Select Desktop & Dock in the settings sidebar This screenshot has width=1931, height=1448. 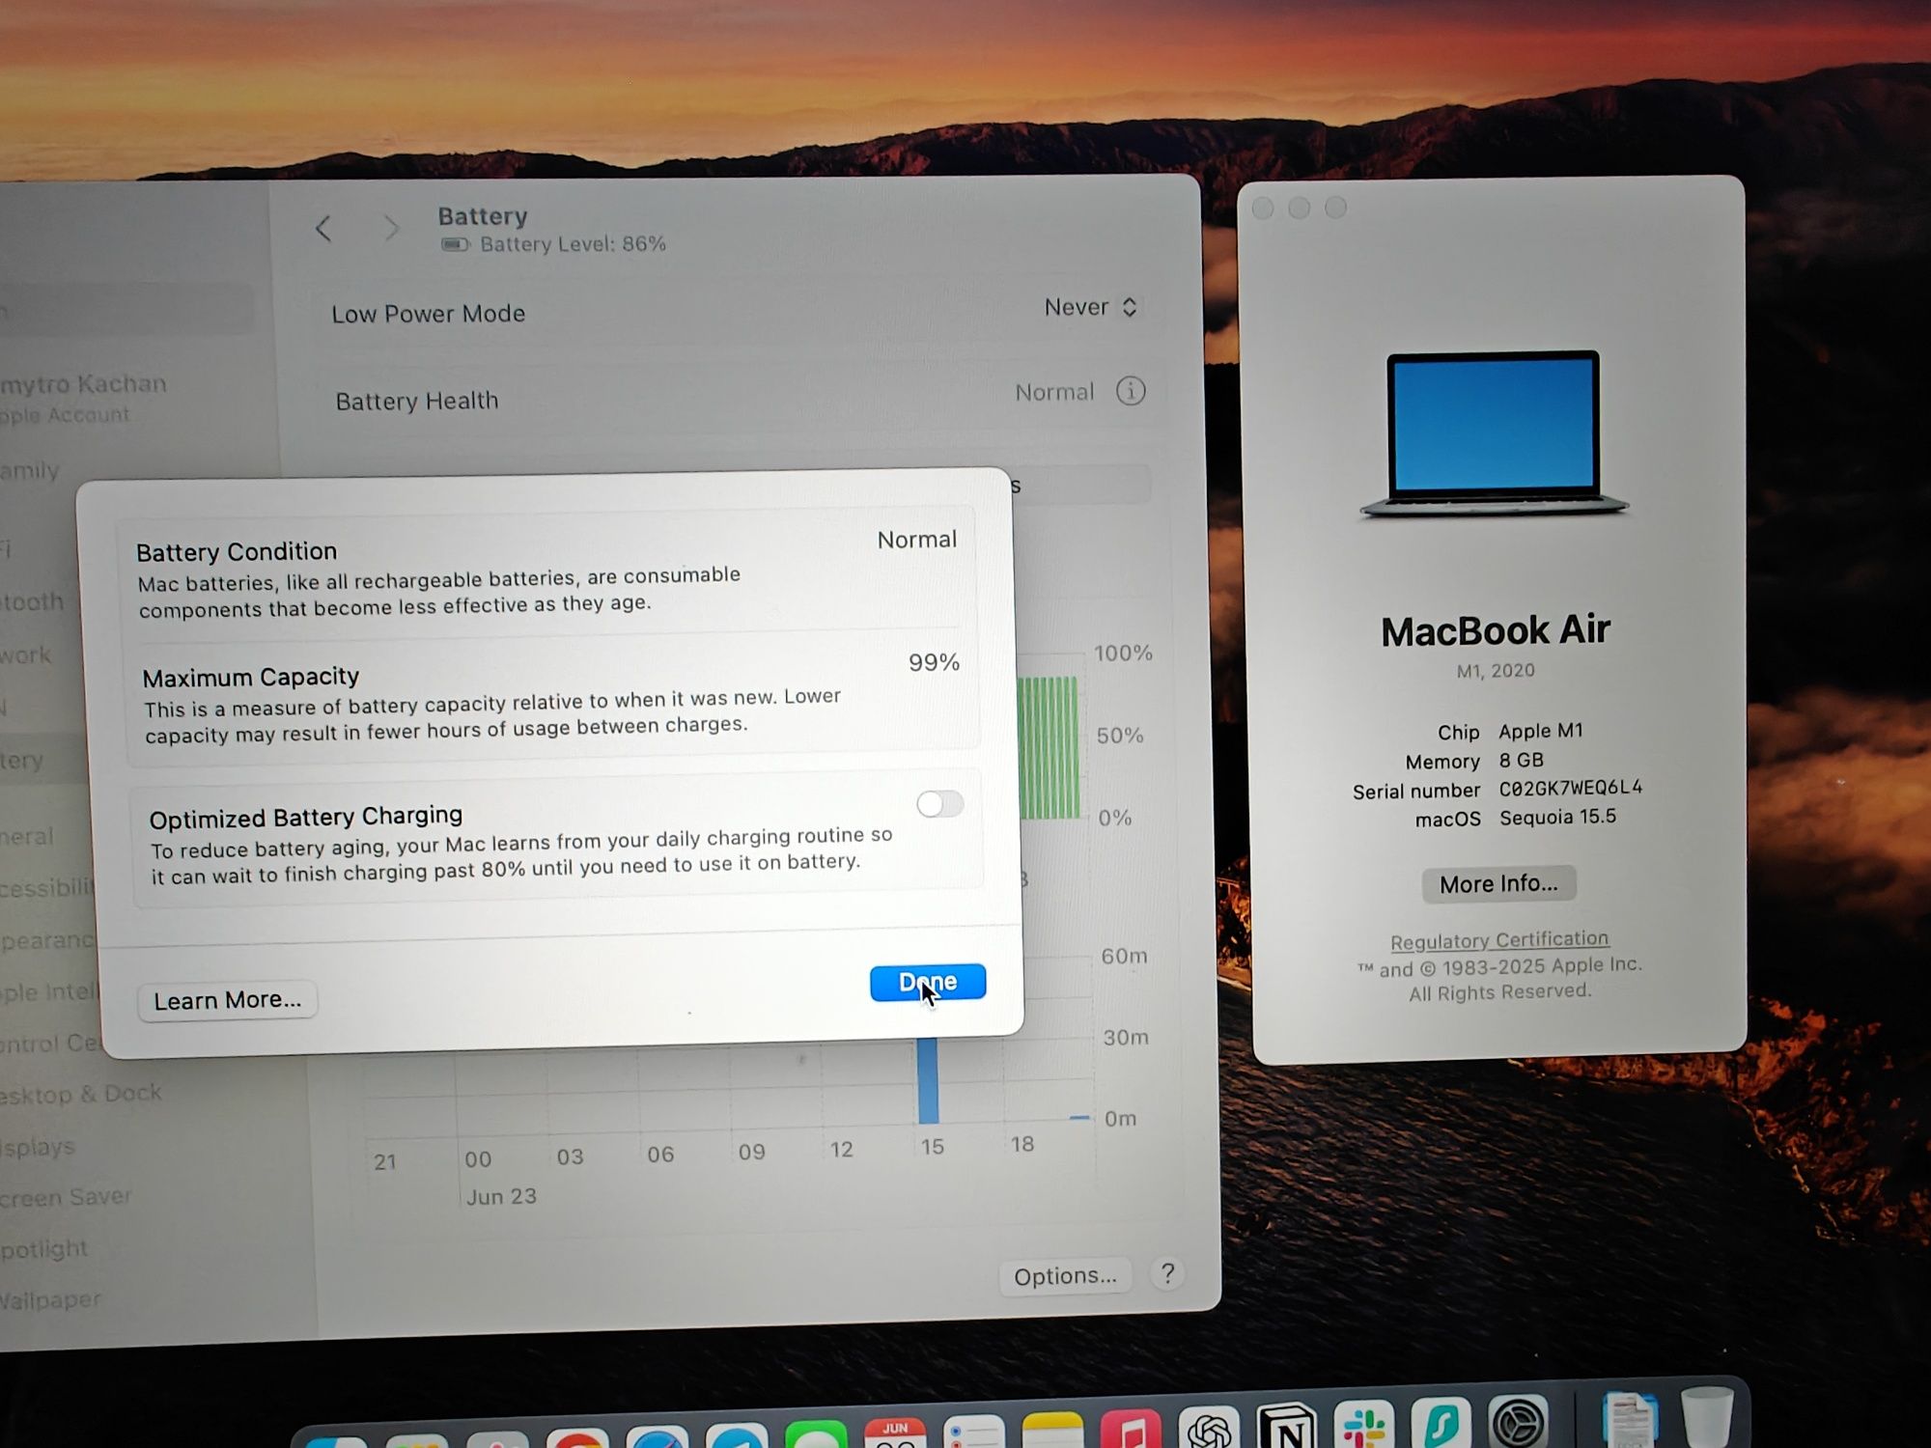coord(81,1095)
